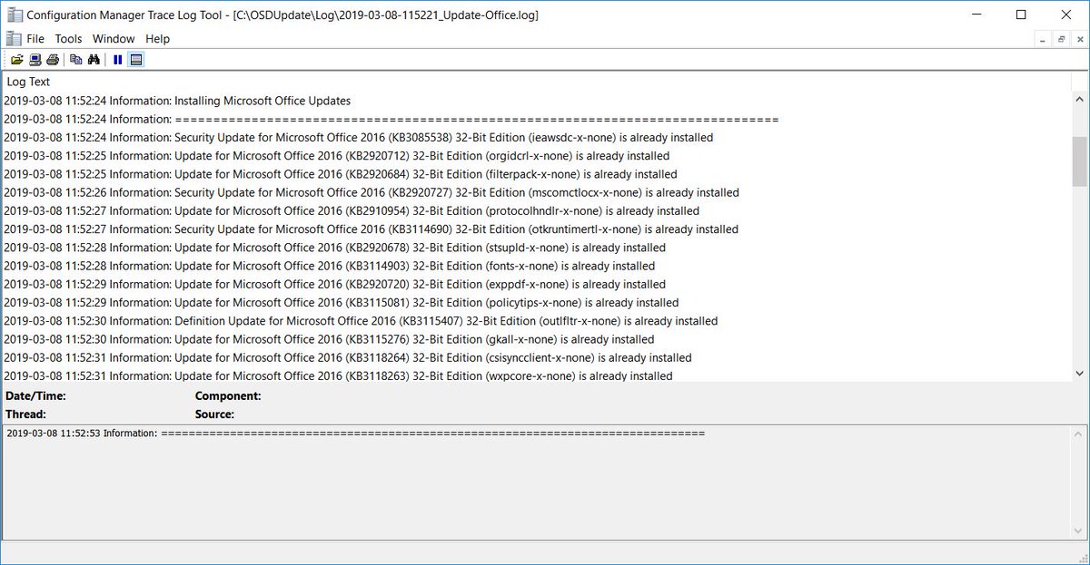Screen dimensions: 1090x565
Task: Open the File menu
Action: point(35,39)
